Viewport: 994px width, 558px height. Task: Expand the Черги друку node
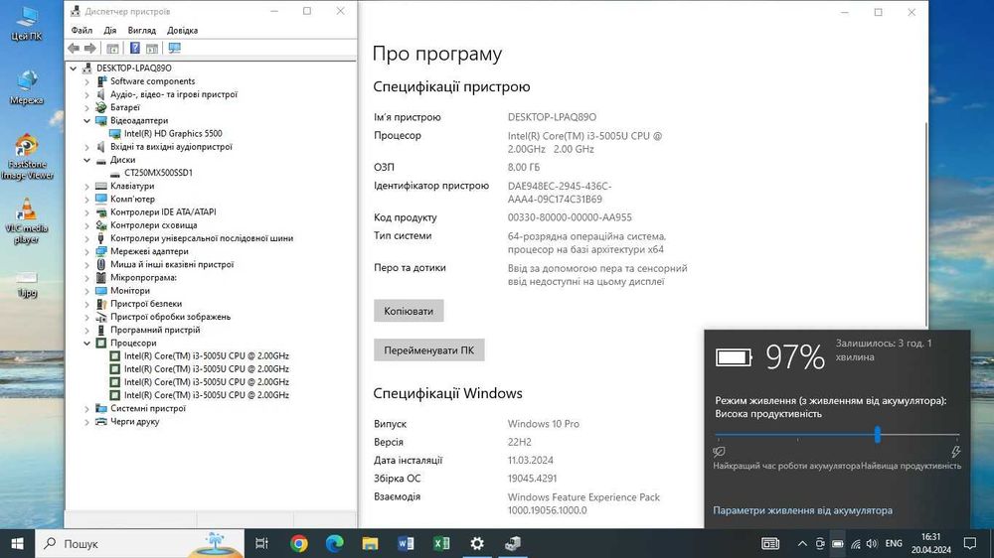[86, 422]
